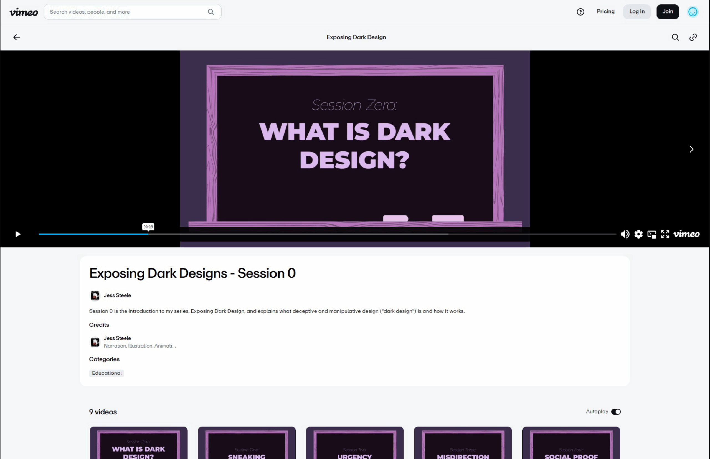
Task: Toggle the Autoplay switch off
Action: [x=616, y=412]
